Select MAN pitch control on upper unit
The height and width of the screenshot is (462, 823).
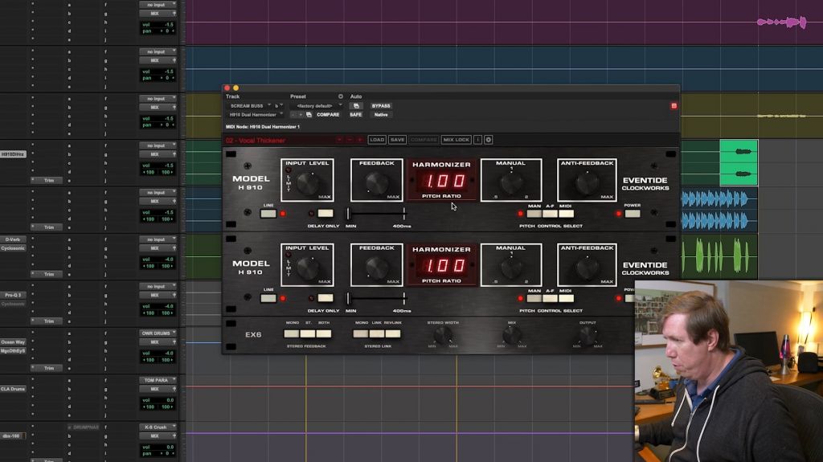534,214
